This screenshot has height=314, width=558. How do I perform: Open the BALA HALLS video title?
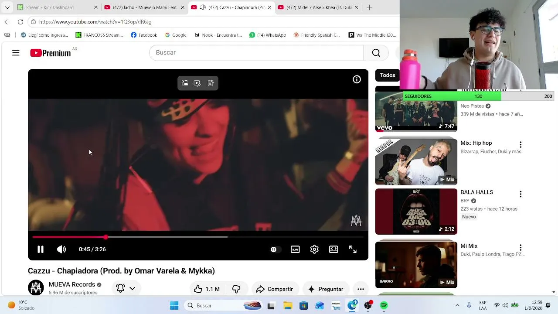pyautogui.click(x=477, y=192)
